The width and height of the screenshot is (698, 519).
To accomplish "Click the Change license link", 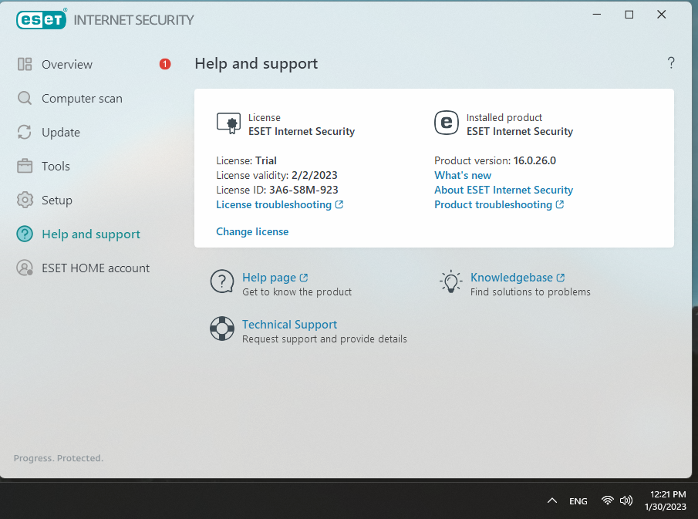I will tap(252, 231).
